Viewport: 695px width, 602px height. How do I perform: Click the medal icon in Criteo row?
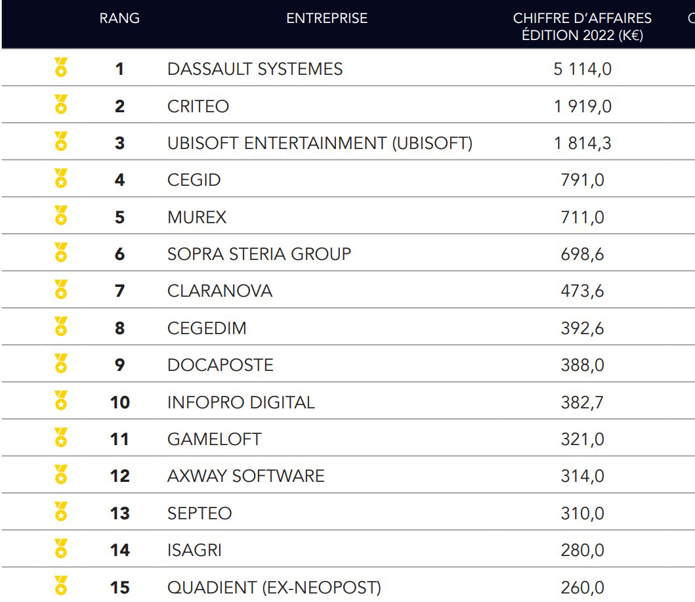click(x=61, y=105)
